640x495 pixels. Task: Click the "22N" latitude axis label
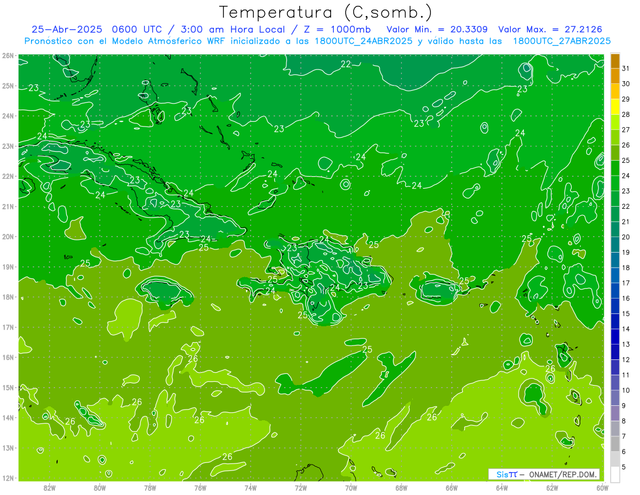8,176
